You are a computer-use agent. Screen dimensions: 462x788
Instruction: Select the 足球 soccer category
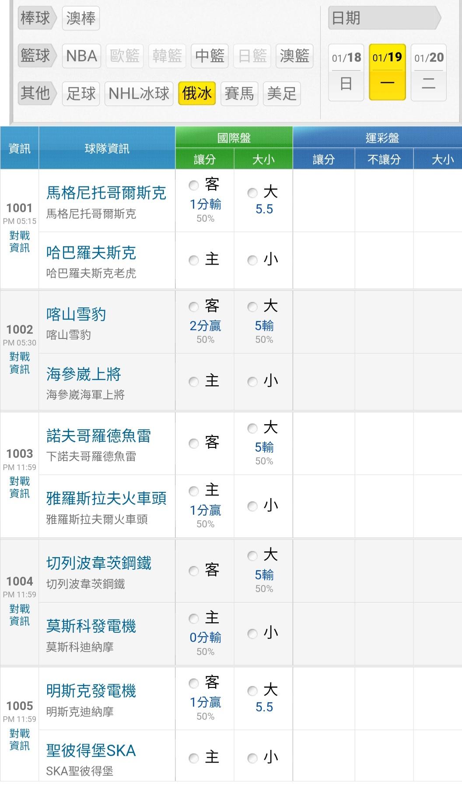[x=81, y=94]
